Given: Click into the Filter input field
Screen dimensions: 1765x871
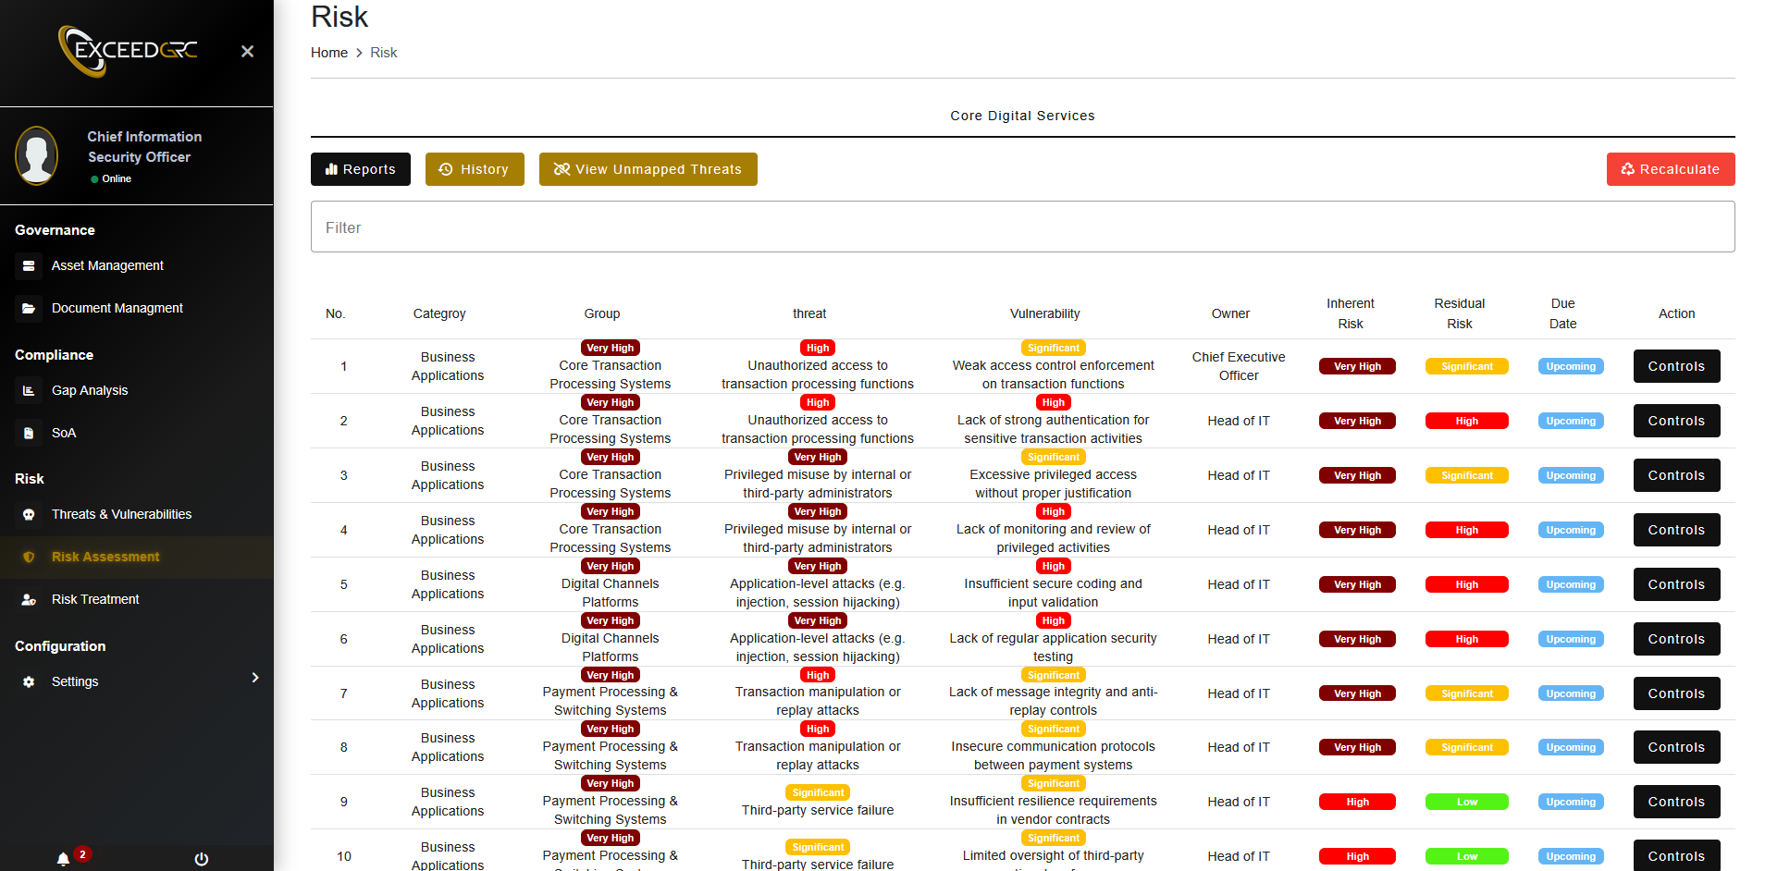Looking at the screenshot, I should [x=1022, y=227].
